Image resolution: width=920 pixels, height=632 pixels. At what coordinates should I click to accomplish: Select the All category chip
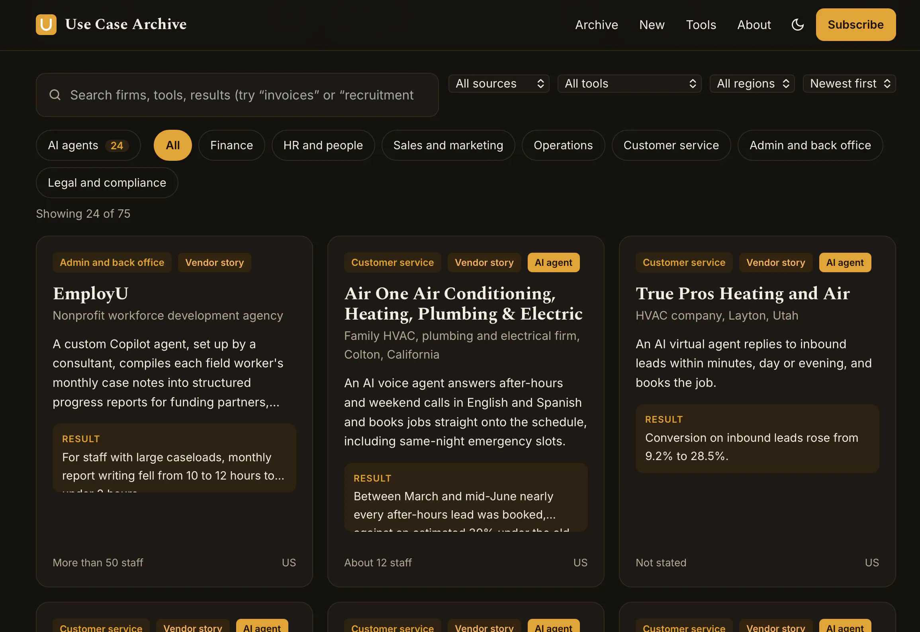(173, 145)
